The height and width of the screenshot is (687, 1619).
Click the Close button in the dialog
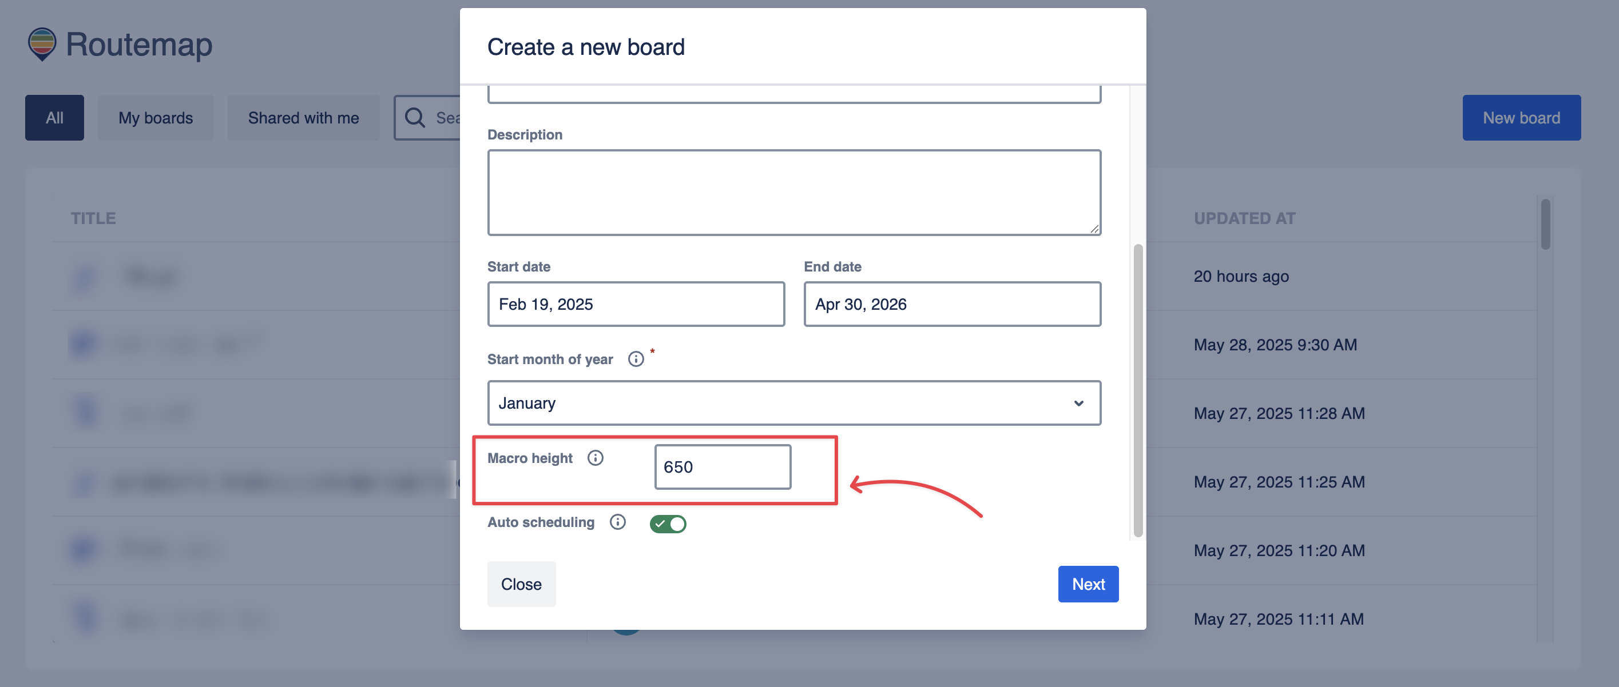521,584
